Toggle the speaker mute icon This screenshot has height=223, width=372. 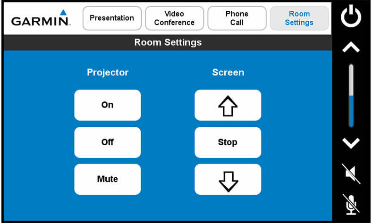point(352,173)
